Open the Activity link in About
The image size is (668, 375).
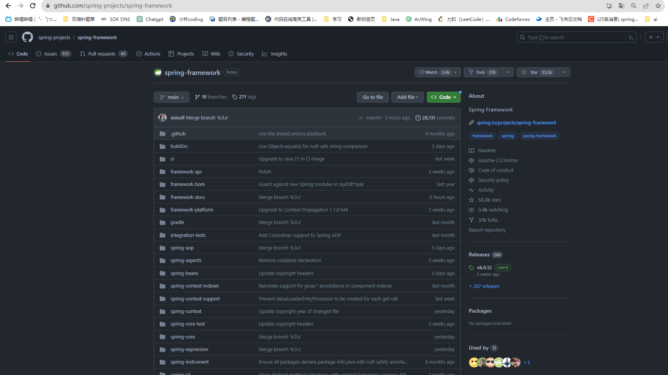486,190
